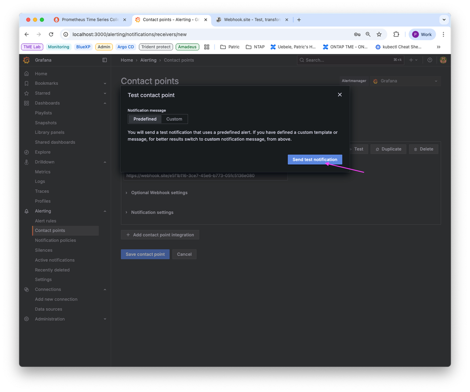This screenshot has width=470, height=392.
Task: Bookmark this page with the star icon
Action: pyautogui.click(x=379, y=34)
